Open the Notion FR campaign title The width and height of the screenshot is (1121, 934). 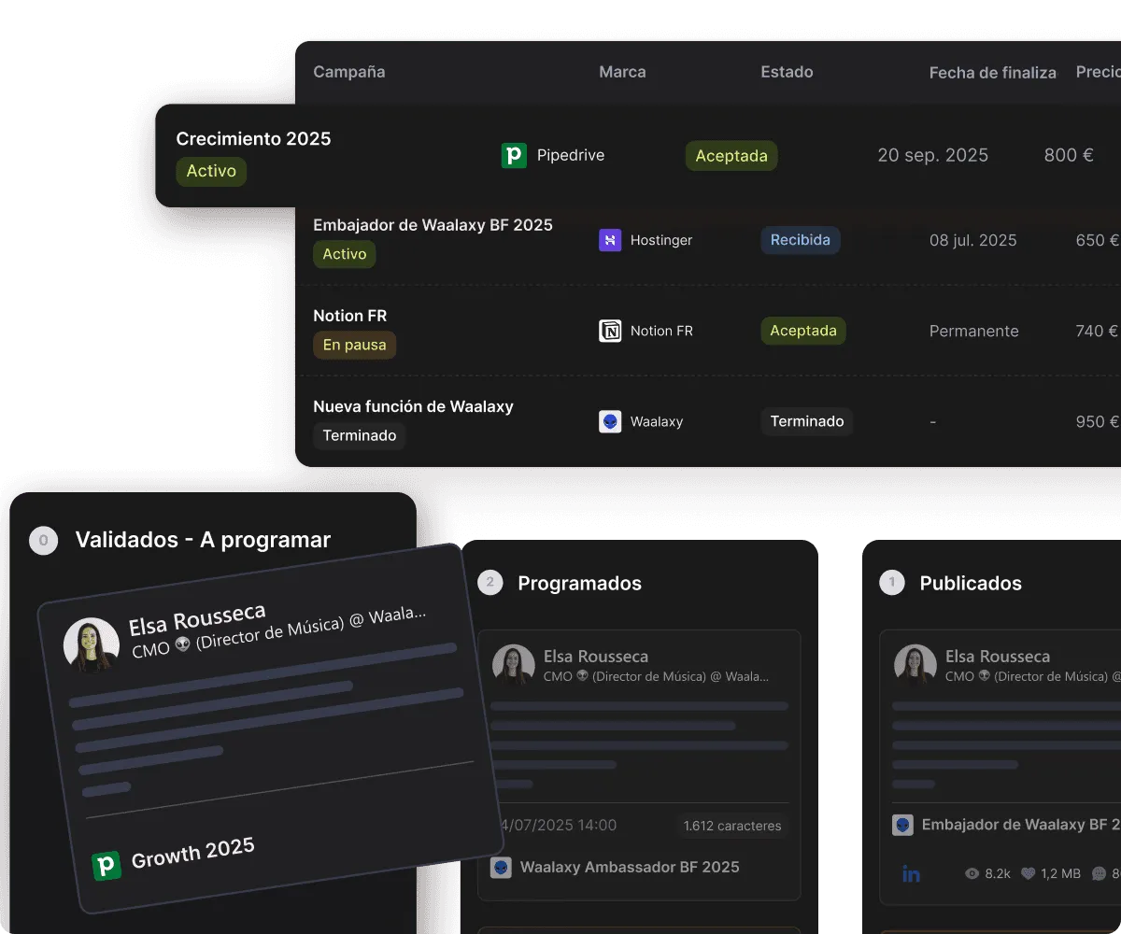[349, 316]
